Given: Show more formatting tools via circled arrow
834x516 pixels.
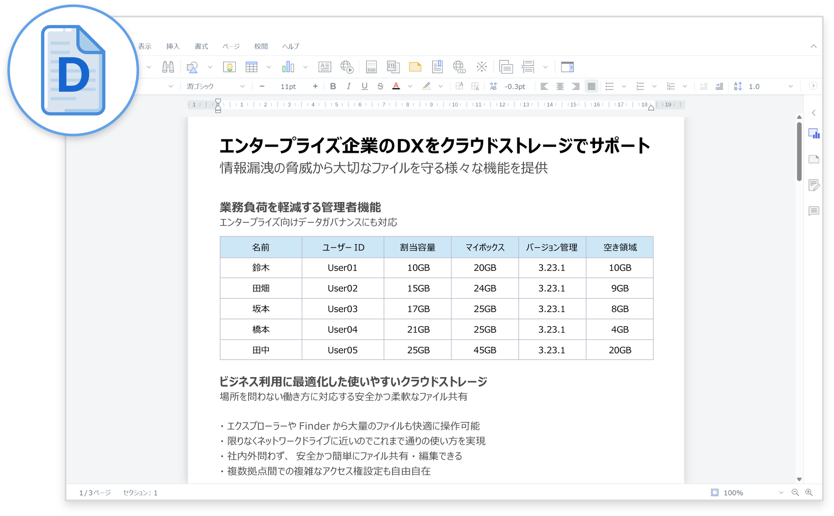Looking at the screenshot, I should point(813,86).
